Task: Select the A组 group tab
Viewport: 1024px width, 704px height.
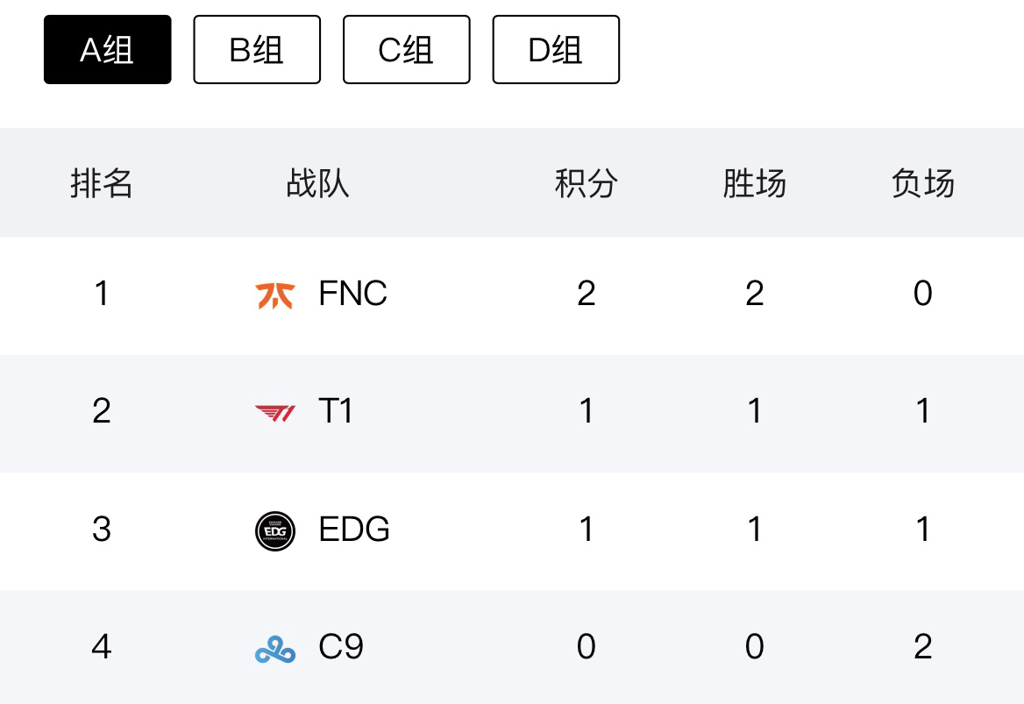Action: pos(108,50)
